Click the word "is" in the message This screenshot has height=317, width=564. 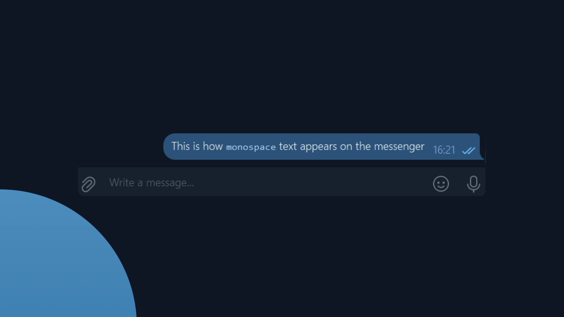[196, 146]
